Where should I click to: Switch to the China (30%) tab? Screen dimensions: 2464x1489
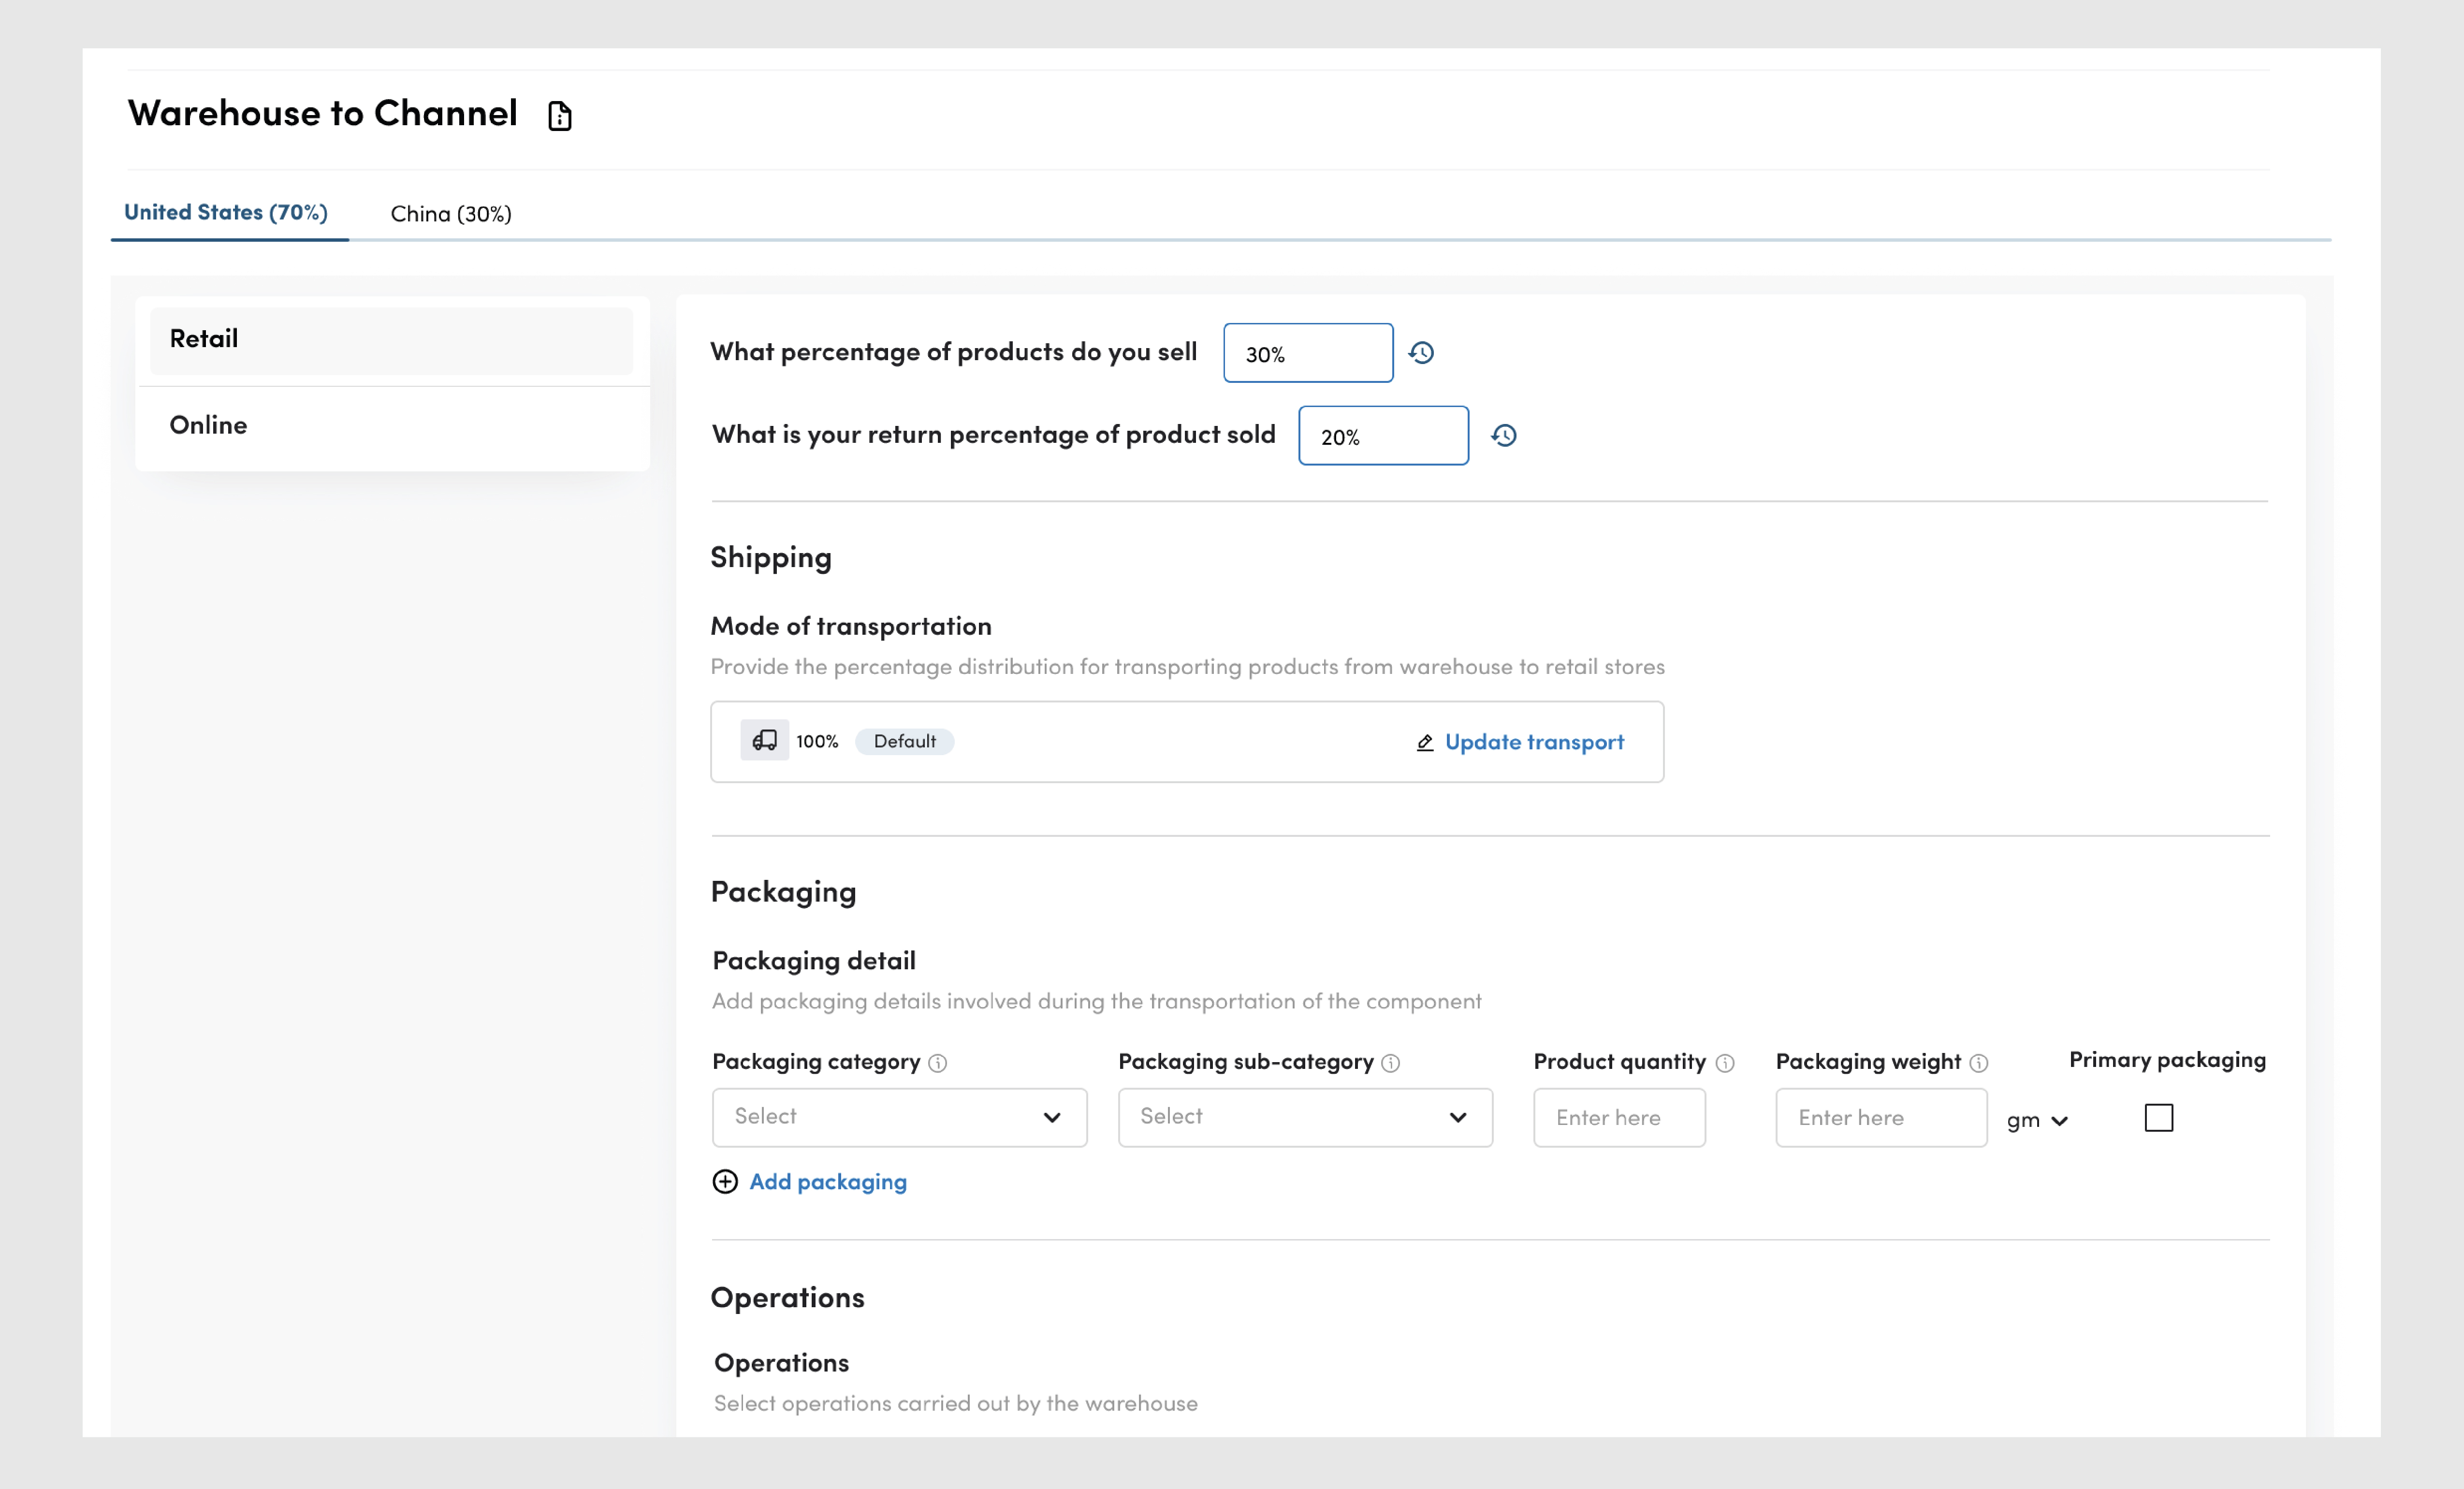(451, 214)
